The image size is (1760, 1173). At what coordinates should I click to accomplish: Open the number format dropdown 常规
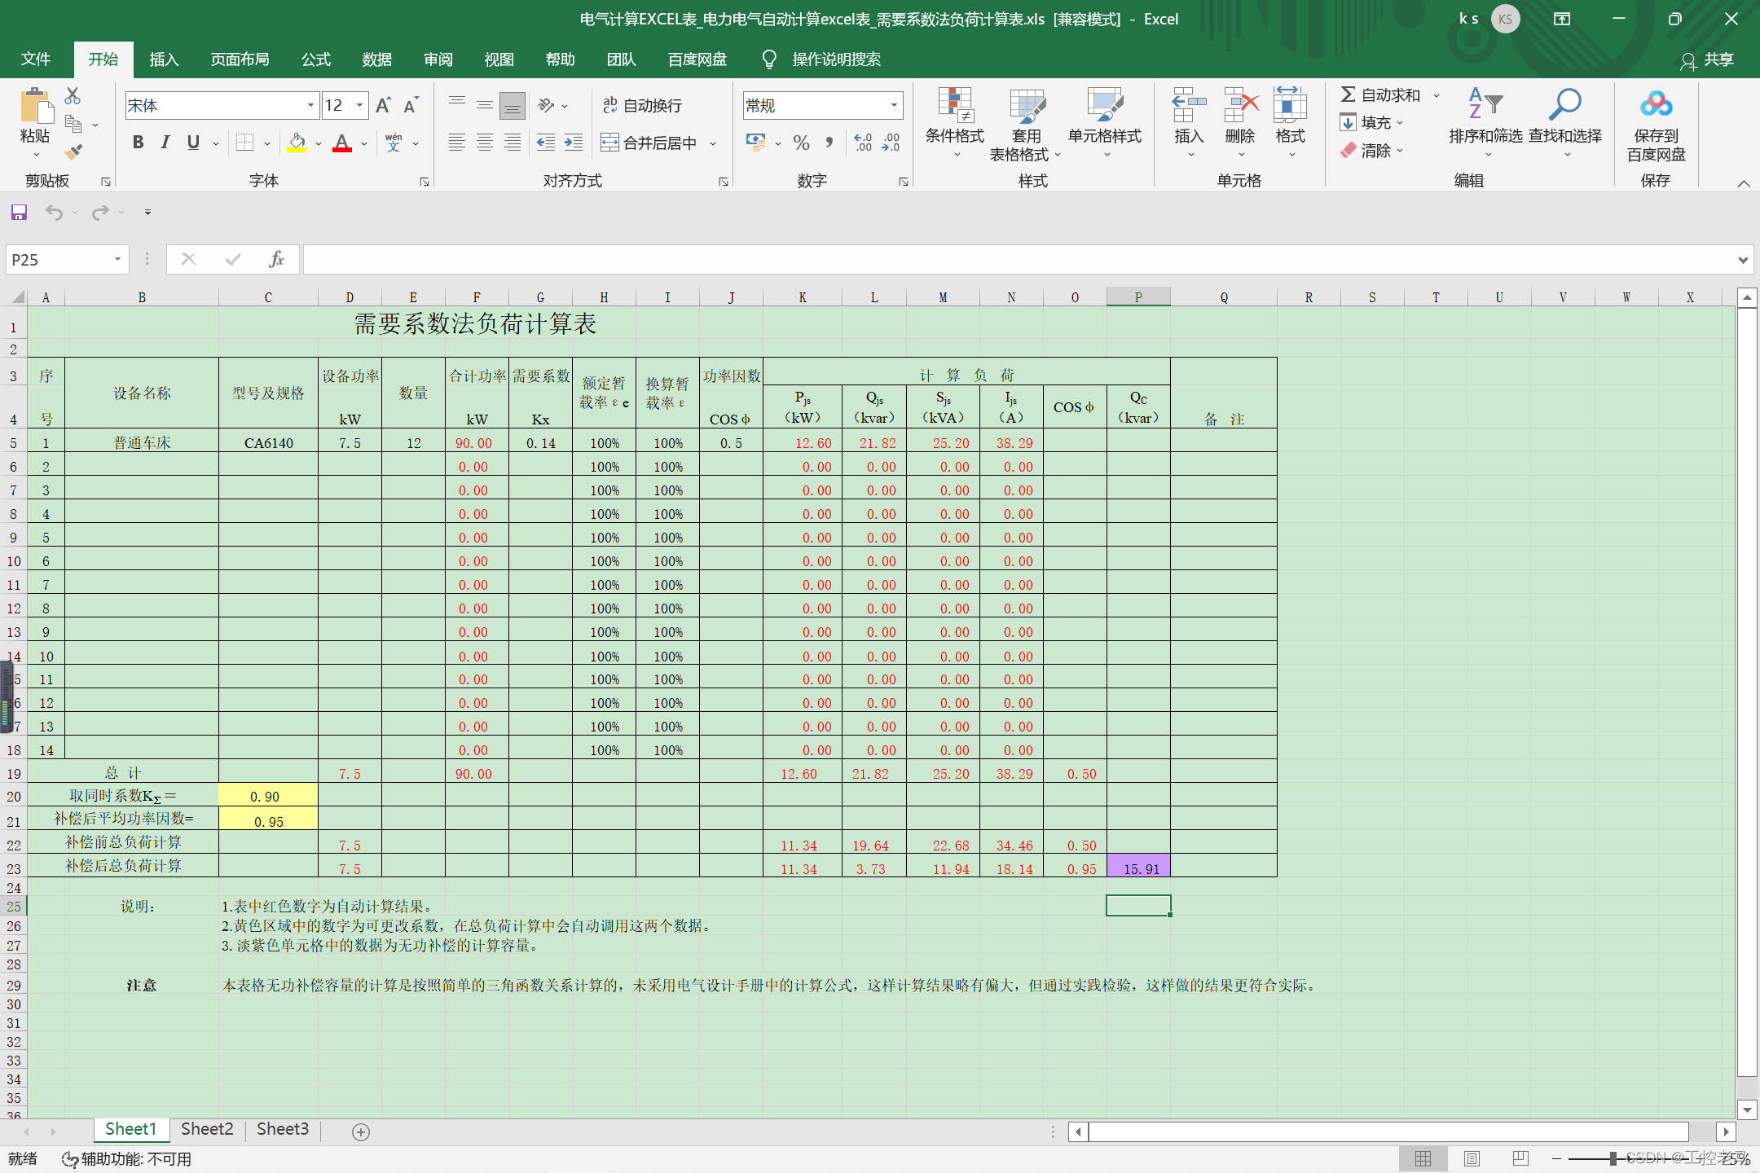click(894, 105)
